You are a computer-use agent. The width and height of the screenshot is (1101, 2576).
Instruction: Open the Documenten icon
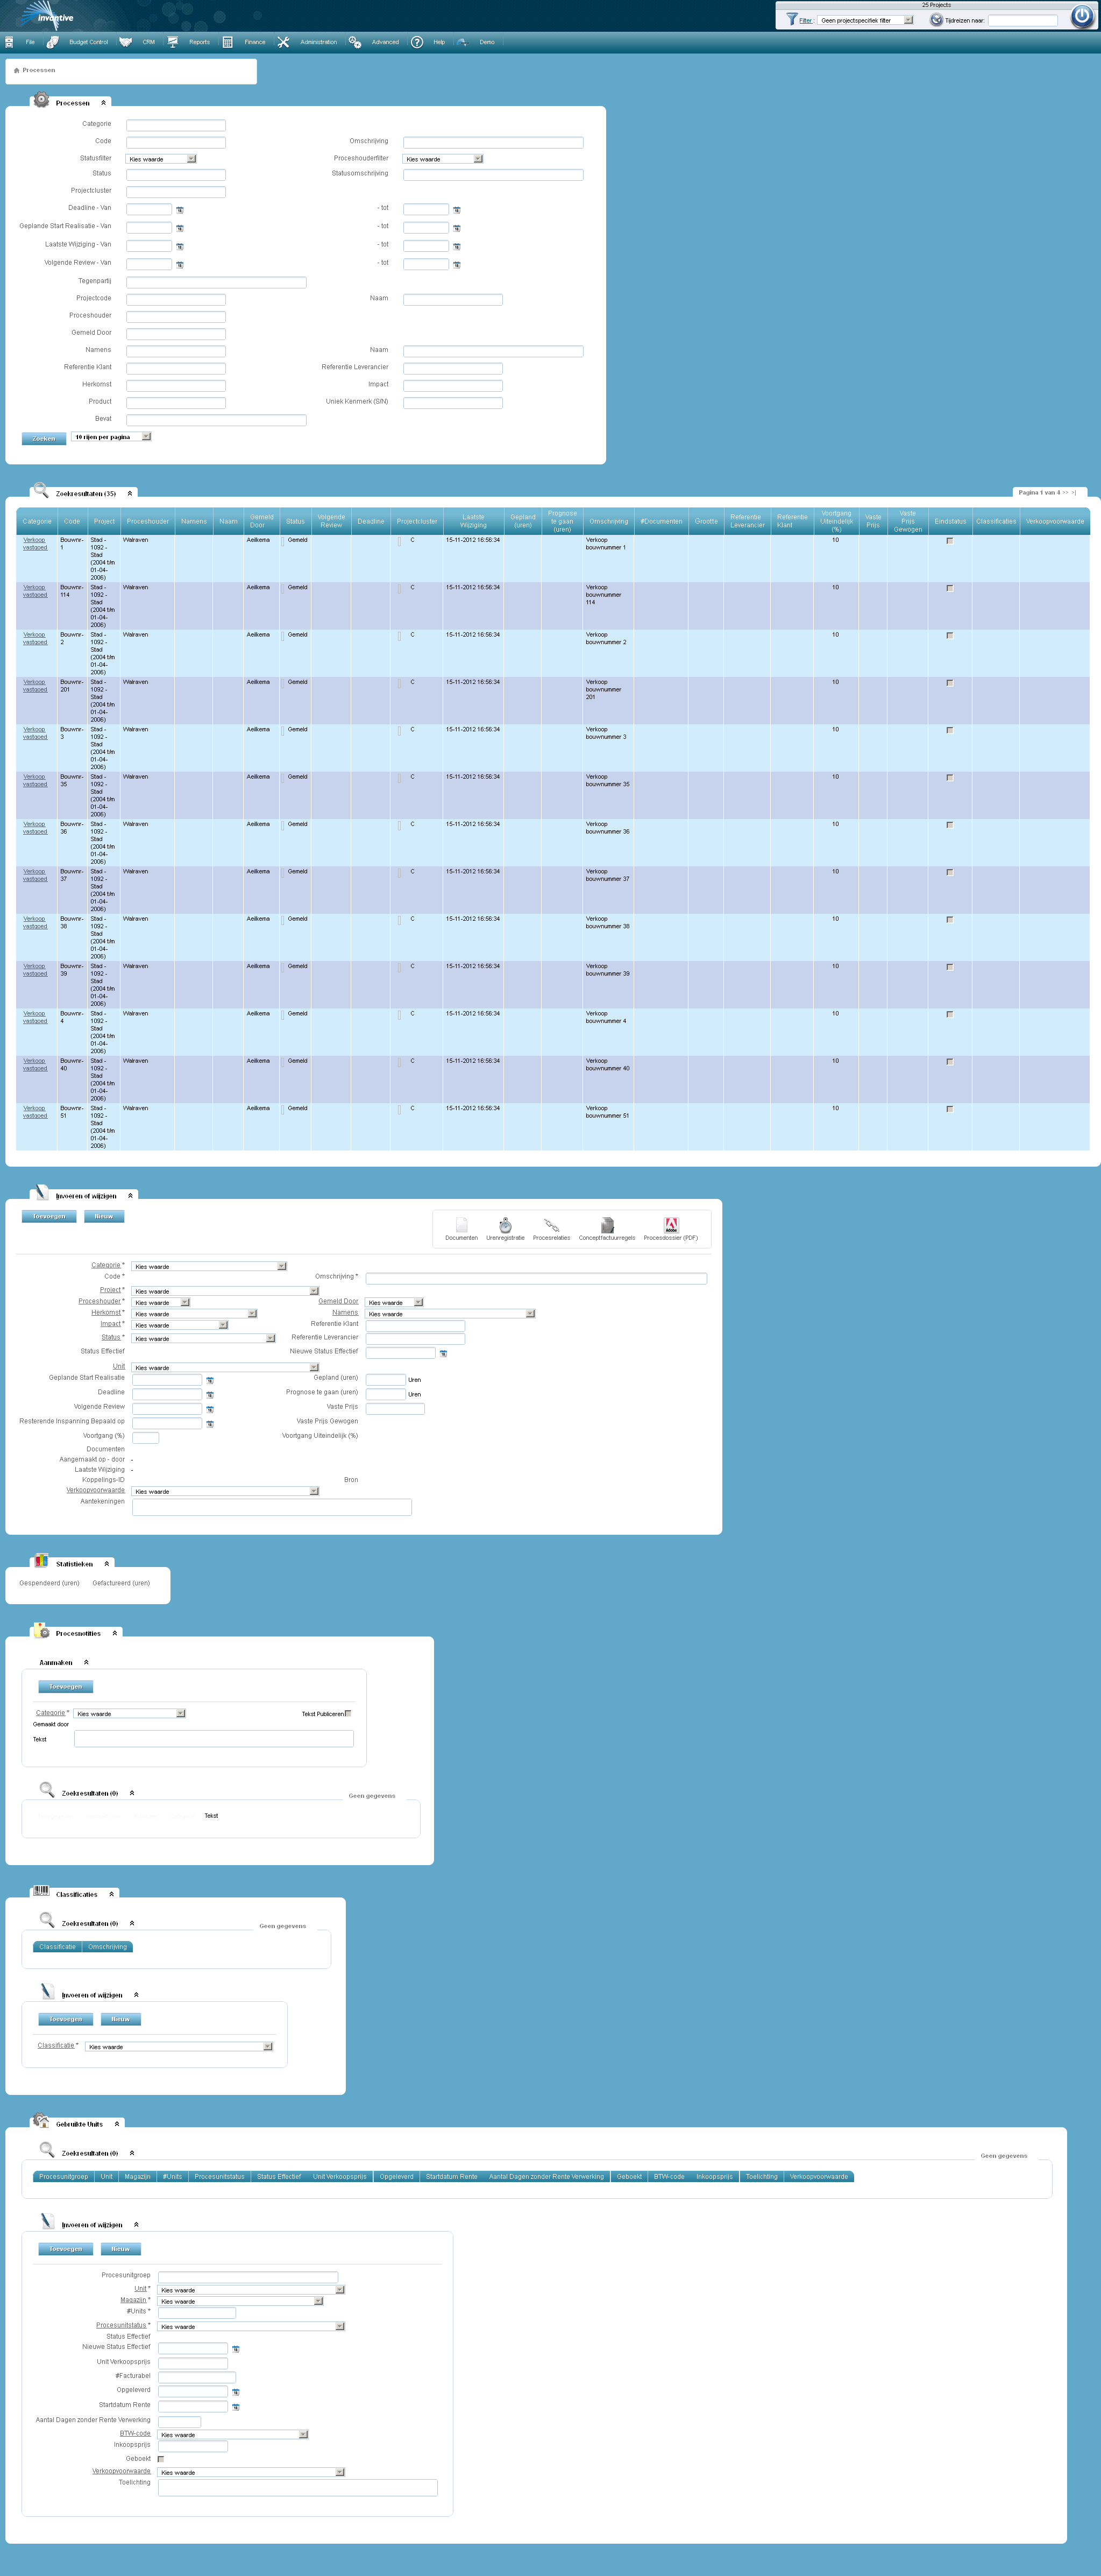461,1225
